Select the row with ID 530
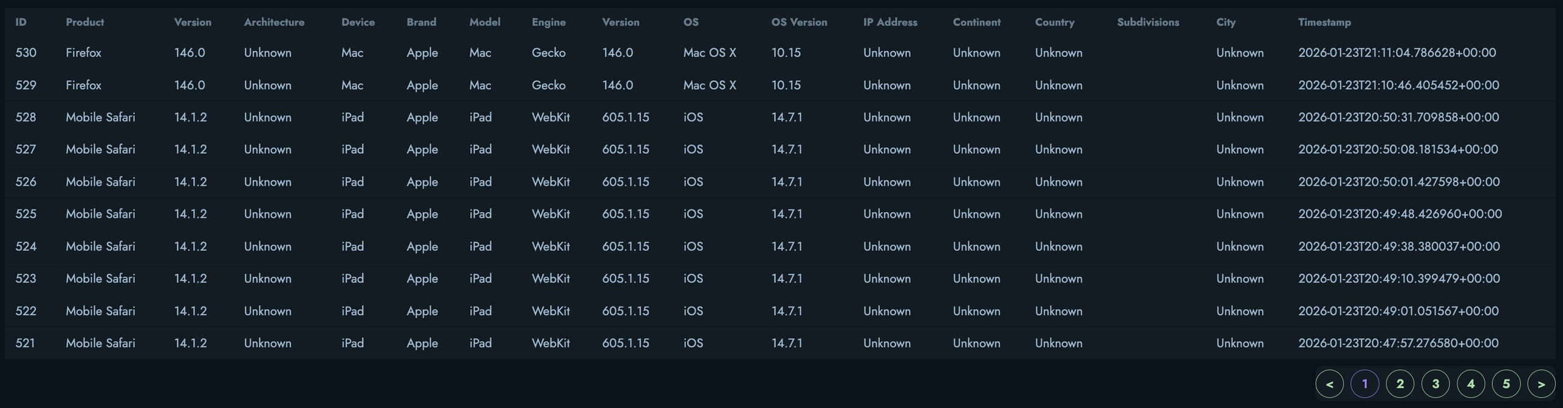1563x408 pixels. [26, 53]
